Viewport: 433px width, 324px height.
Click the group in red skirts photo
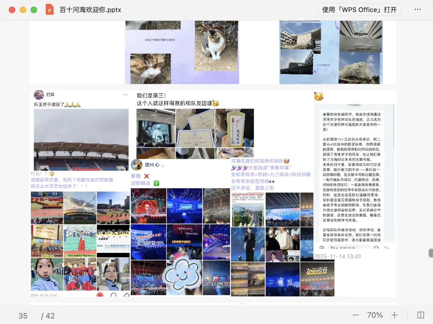click(x=80, y=274)
